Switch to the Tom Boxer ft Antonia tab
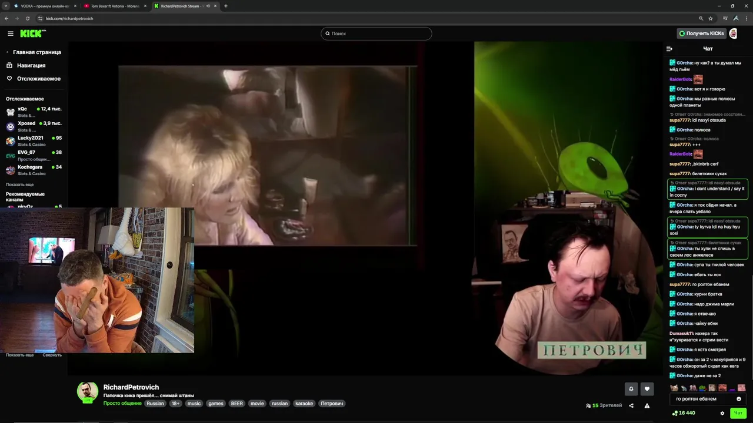The image size is (753, 423). tap(115, 6)
